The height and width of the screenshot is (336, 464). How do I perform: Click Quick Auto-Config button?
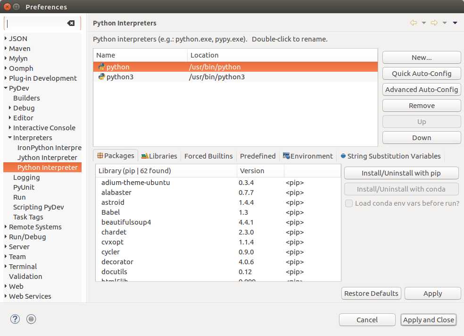[422, 74]
